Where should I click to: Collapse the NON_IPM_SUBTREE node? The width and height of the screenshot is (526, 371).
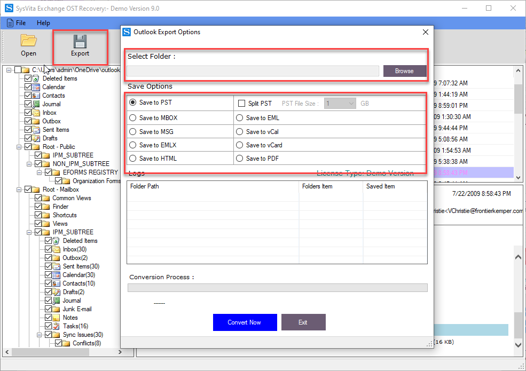29,164
